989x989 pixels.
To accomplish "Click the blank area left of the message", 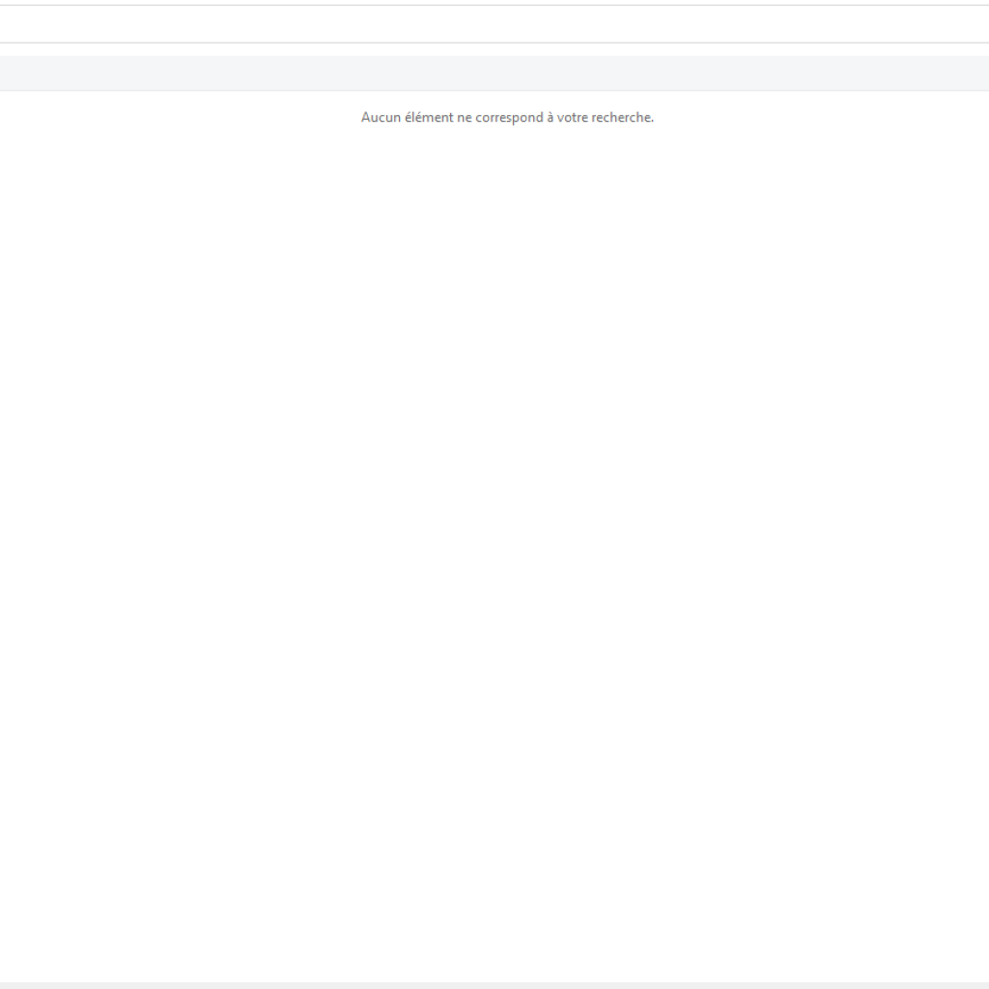I will [174, 118].
